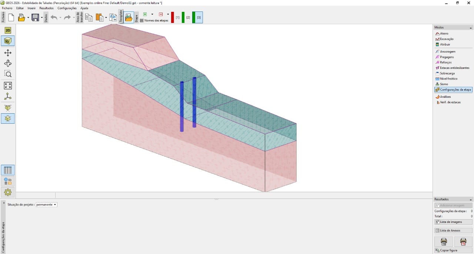
Task: Select the Escavação mode
Action: pyautogui.click(x=445, y=39)
